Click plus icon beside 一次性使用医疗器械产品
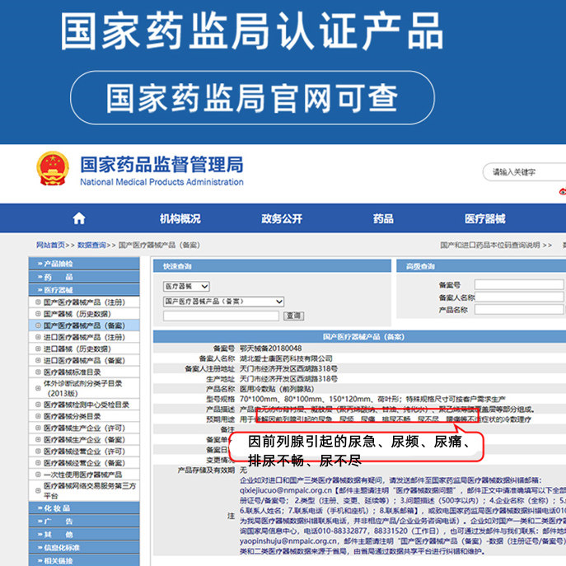Image resolution: width=566 pixels, height=566 pixels. point(38,475)
